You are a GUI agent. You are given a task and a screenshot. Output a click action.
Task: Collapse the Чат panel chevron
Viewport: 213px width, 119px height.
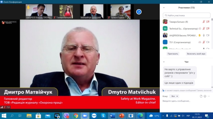click(x=164, y=62)
